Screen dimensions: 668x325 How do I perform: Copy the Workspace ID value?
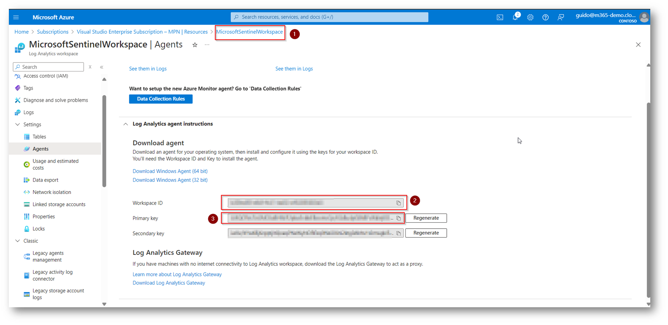[399, 203]
